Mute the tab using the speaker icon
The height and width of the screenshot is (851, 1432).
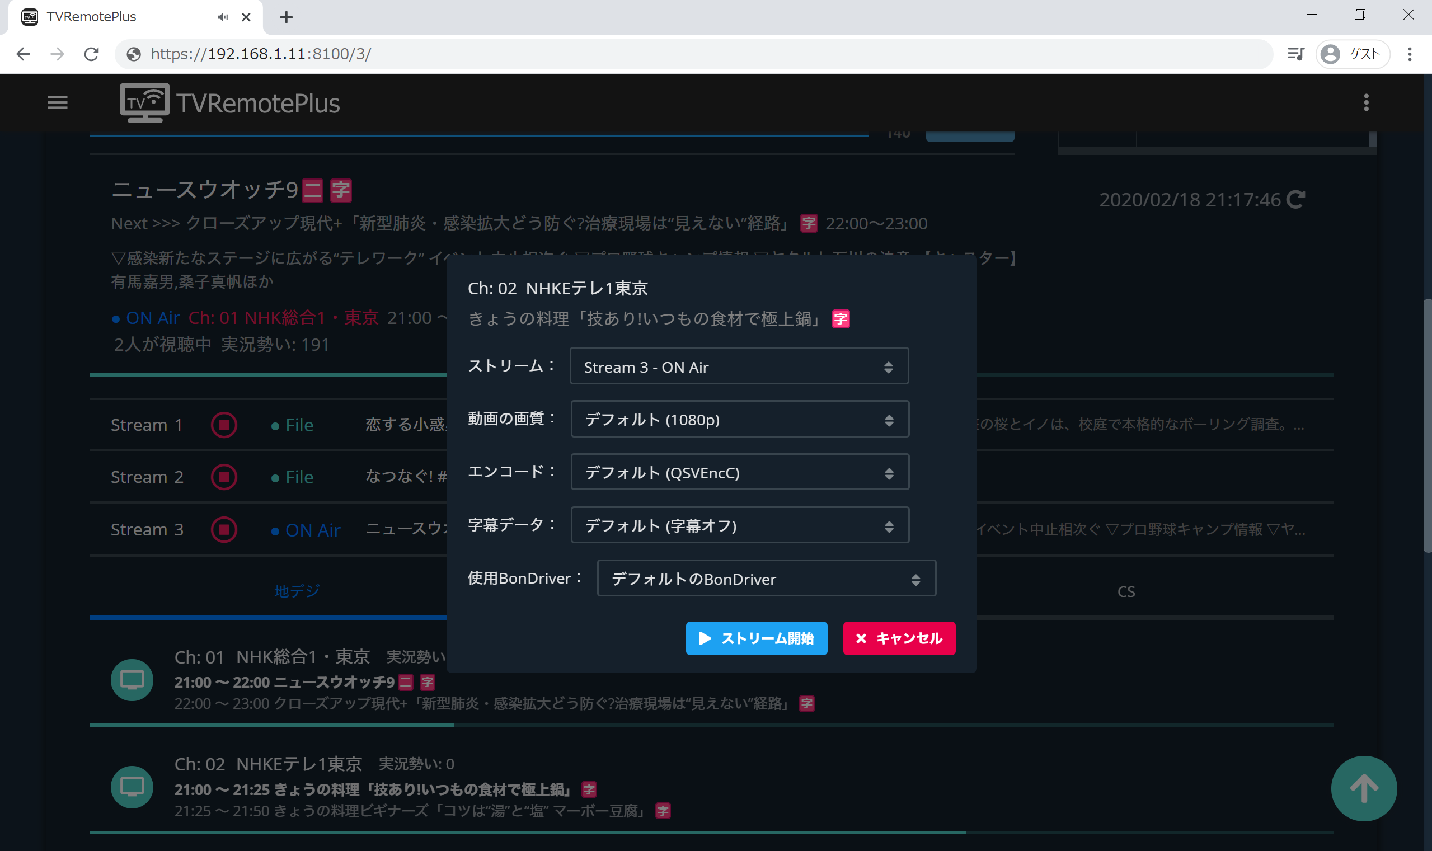click(223, 17)
